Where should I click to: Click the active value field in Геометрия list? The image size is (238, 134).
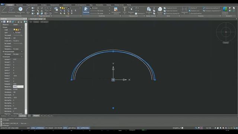tap(18, 87)
